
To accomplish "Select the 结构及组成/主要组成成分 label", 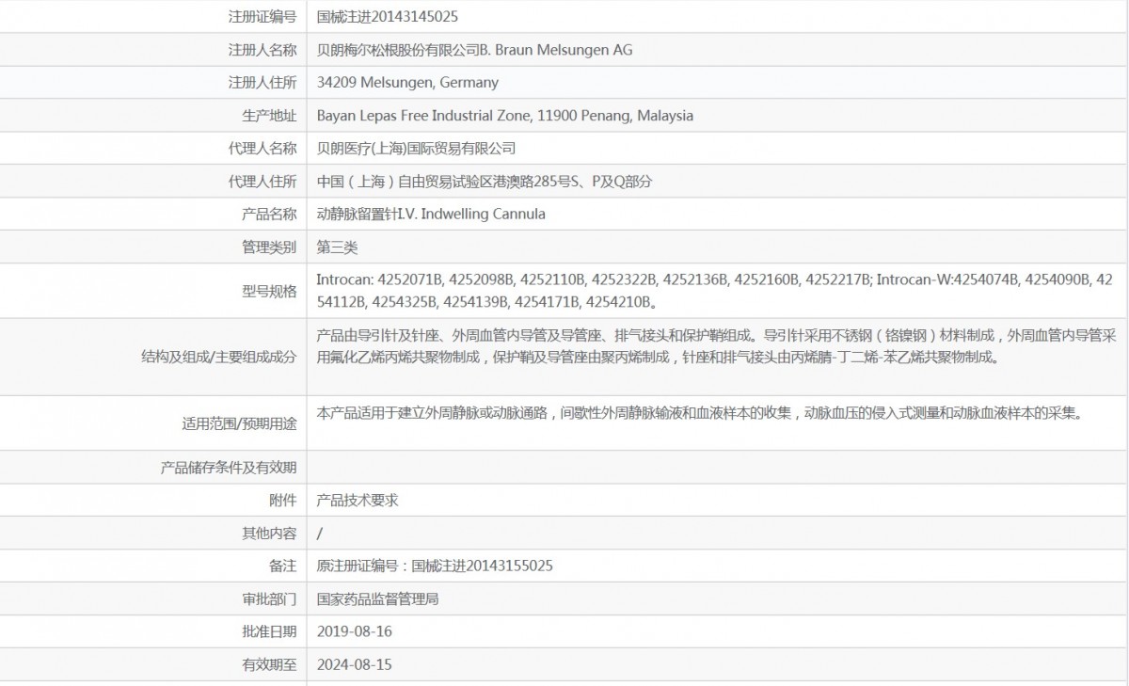I will (219, 357).
